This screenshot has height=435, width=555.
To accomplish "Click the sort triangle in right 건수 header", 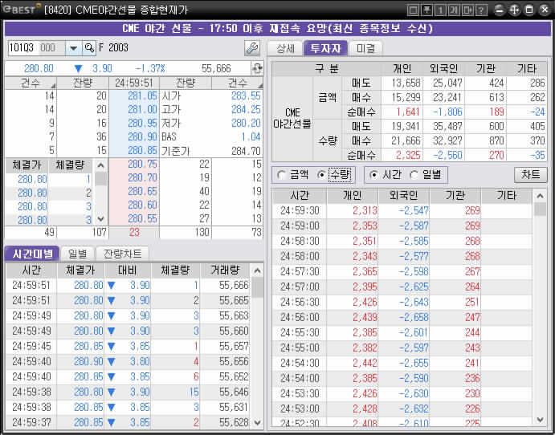I will click(260, 86).
